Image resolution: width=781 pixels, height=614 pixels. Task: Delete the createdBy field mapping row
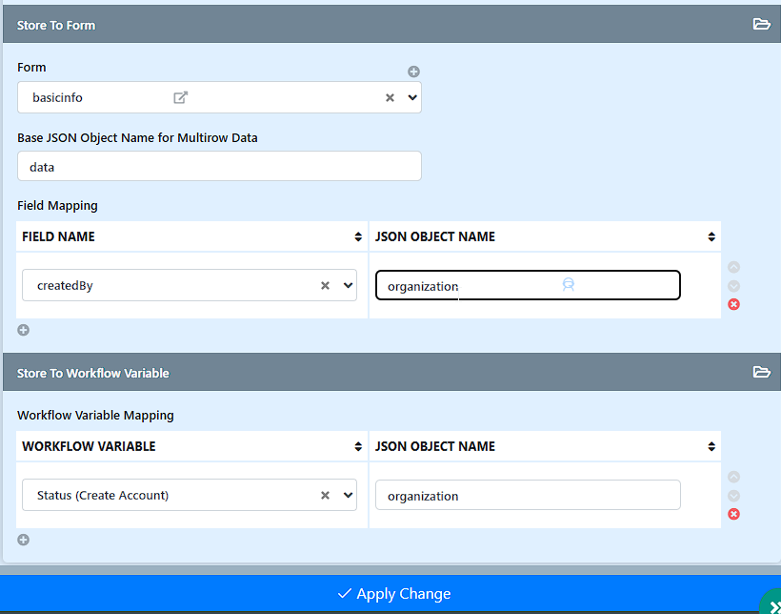733,304
